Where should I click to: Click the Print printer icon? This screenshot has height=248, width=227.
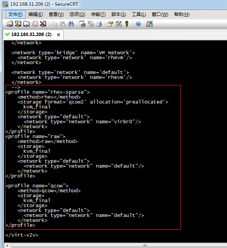coord(99,24)
